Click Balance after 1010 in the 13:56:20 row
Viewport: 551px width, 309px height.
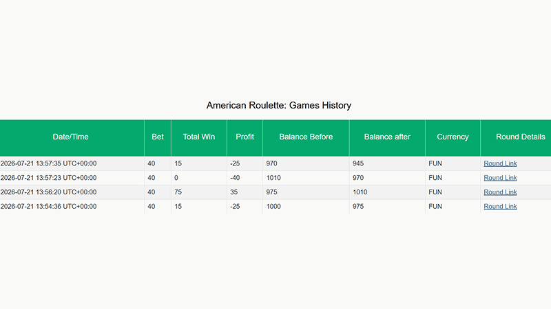click(x=360, y=192)
